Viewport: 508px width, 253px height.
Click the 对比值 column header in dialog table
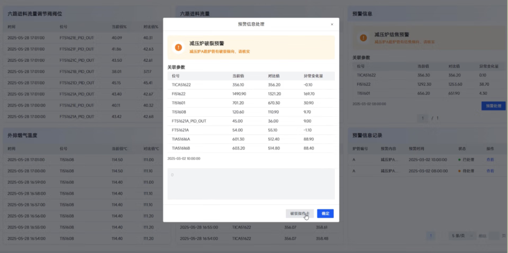tap(274, 76)
